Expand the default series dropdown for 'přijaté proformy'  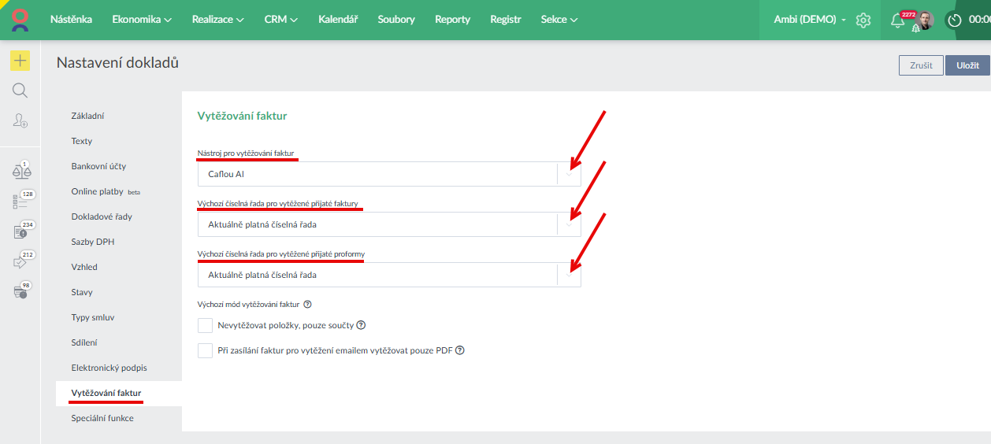[x=389, y=275]
